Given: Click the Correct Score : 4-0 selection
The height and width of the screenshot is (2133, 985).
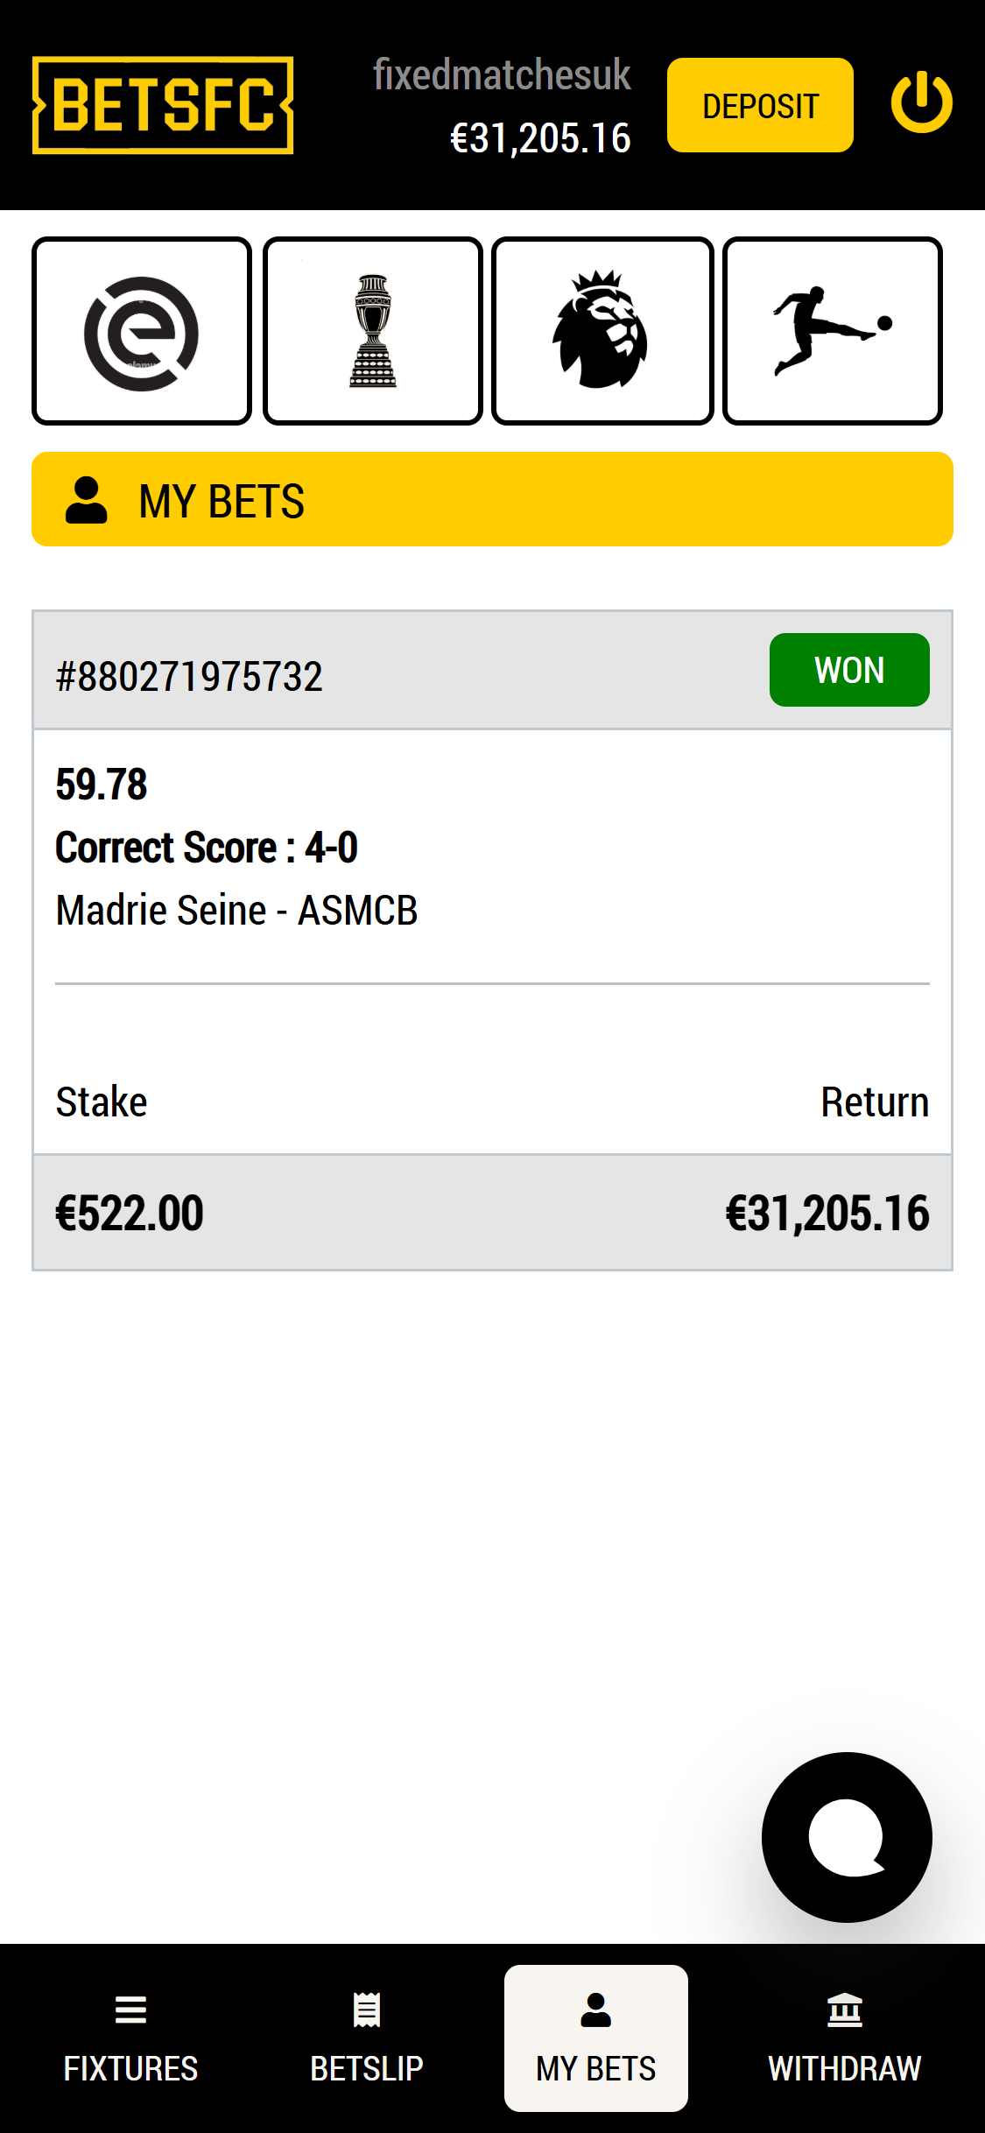Looking at the screenshot, I should (x=207, y=848).
